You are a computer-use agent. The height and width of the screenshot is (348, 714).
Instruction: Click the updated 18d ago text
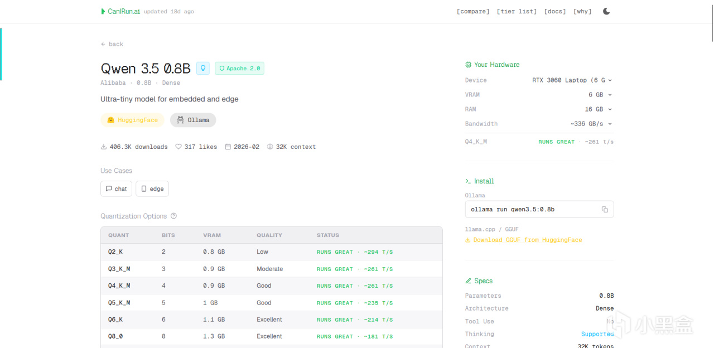169,11
